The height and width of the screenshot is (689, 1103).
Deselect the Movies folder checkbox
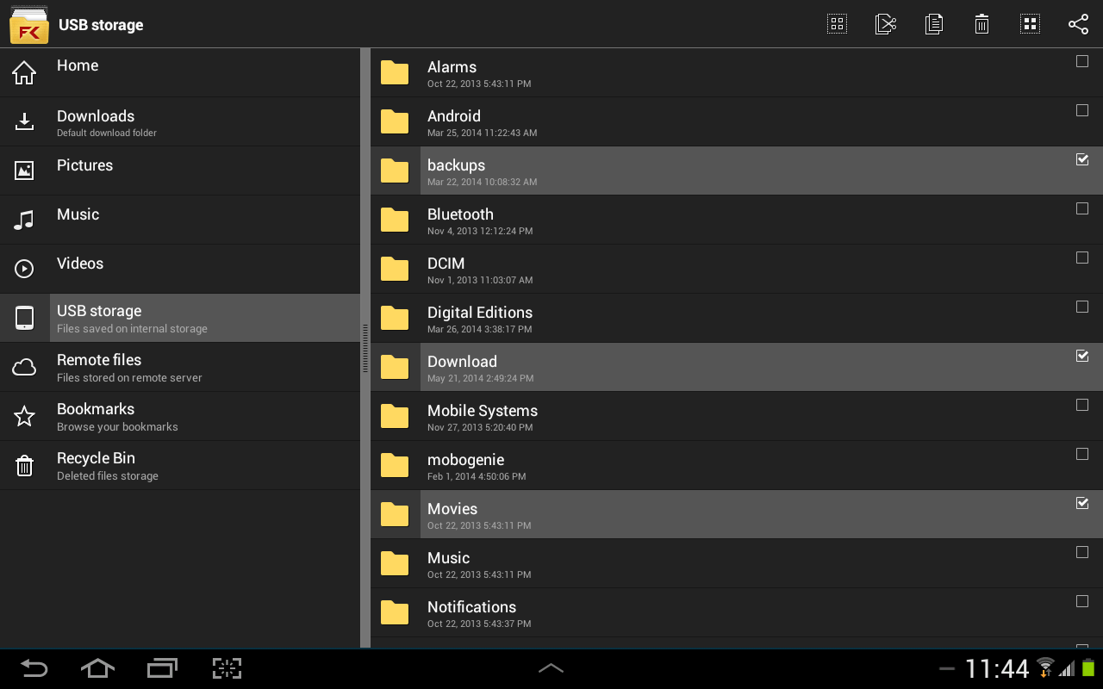tap(1082, 502)
